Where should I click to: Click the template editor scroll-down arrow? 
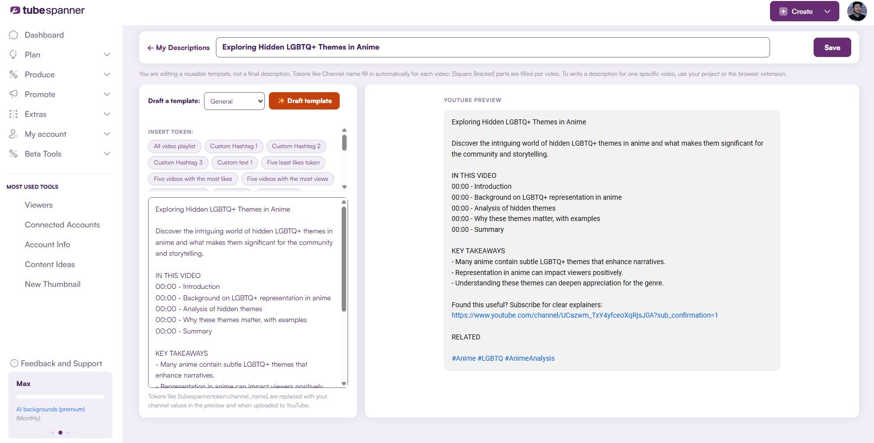coord(344,384)
